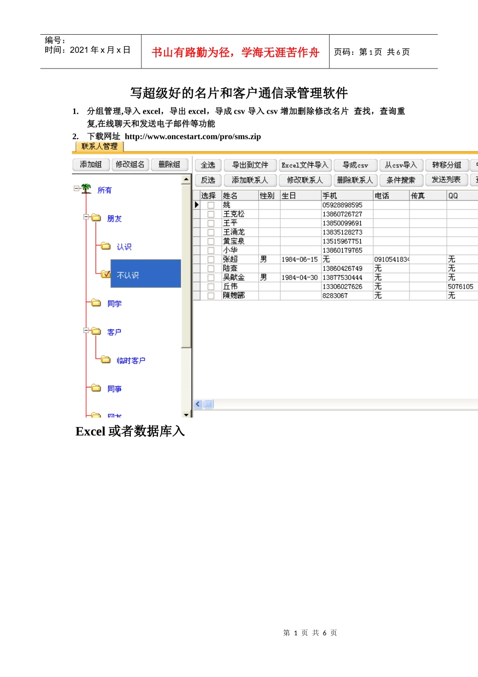Click the 客户 tree group label
The width and height of the screenshot is (478, 677).
[x=114, y=332]
